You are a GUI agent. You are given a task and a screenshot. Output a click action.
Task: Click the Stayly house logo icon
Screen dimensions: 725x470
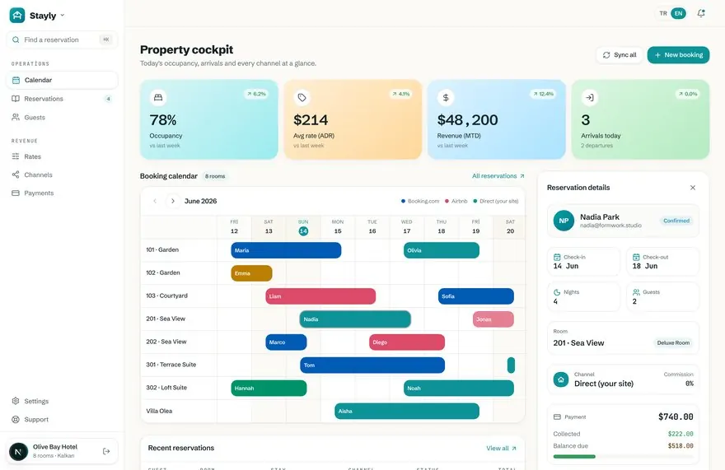[x=17, y=16]
